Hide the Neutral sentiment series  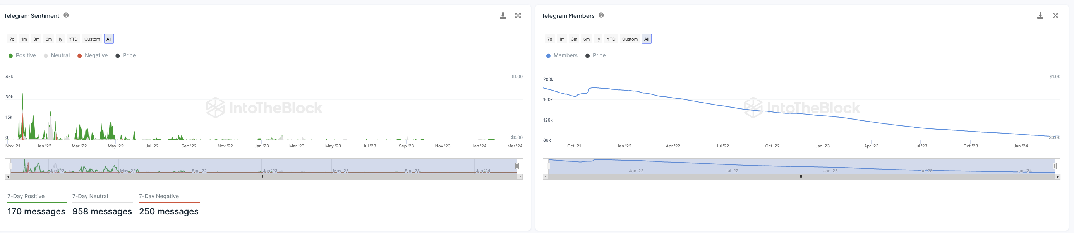tap(57, 55)
